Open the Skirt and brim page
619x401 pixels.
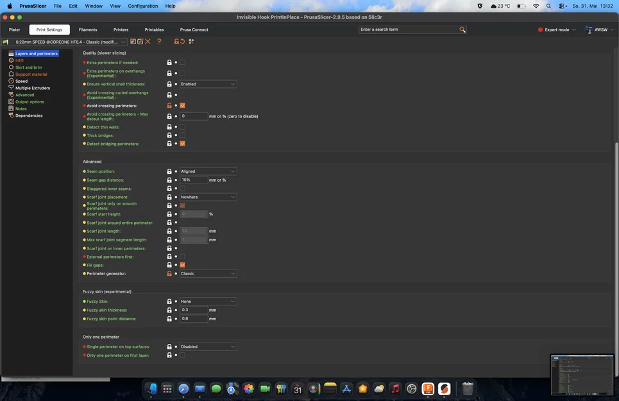point(28,67)
